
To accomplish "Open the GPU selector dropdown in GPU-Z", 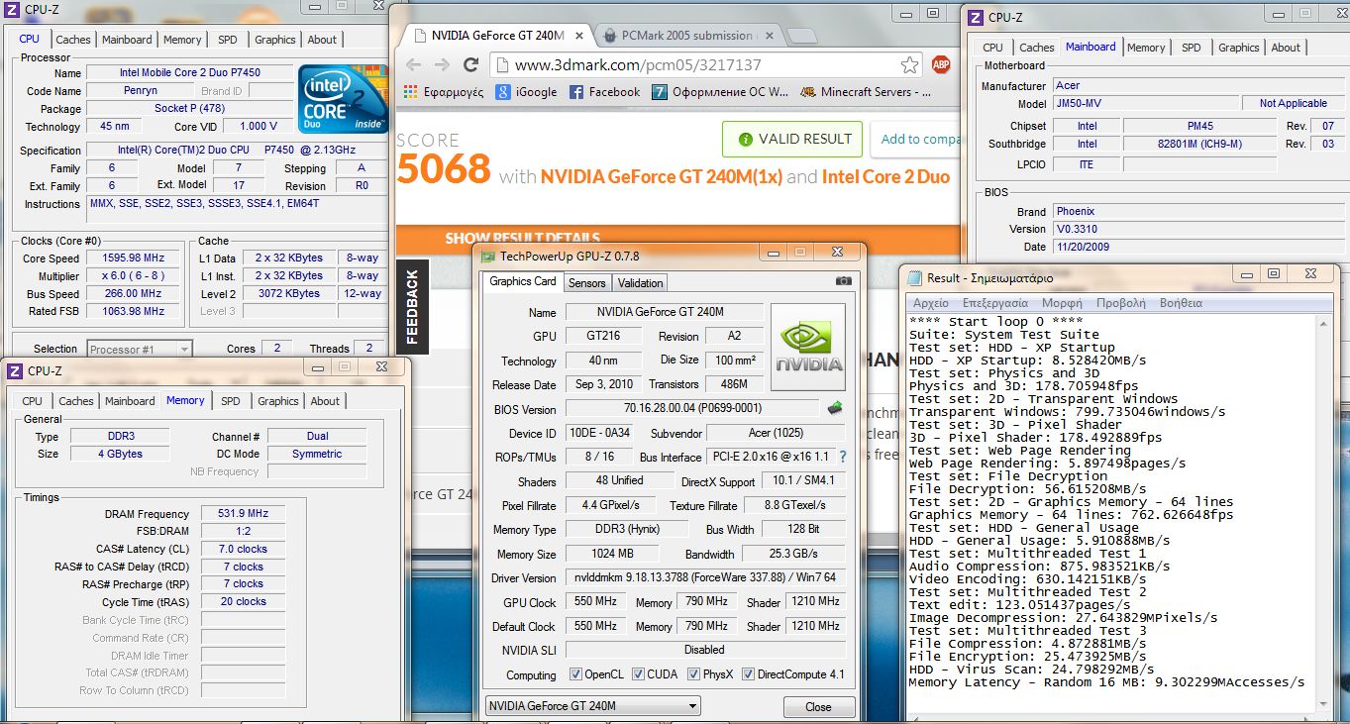I will 592,706.
